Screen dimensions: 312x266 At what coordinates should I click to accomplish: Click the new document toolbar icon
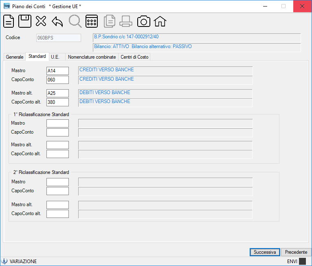(9, 21)
